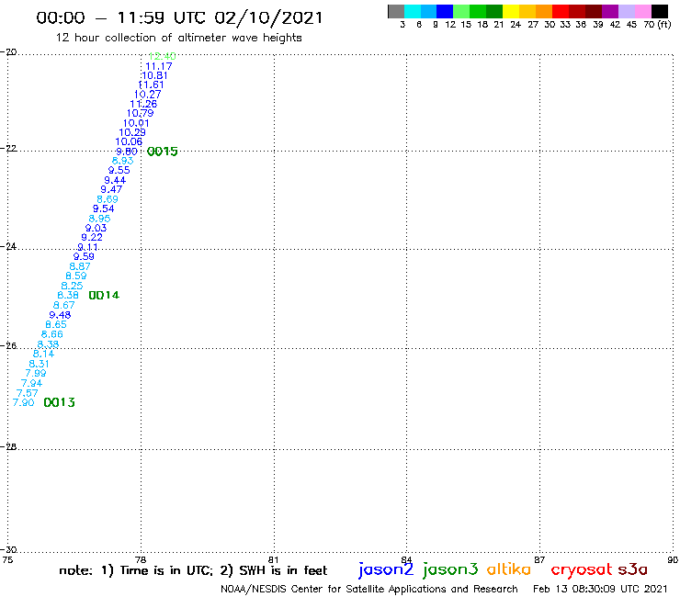Click the red cryosat satellite label
The width and height of the screenshot is (680, 597).
tap(581, 569)
